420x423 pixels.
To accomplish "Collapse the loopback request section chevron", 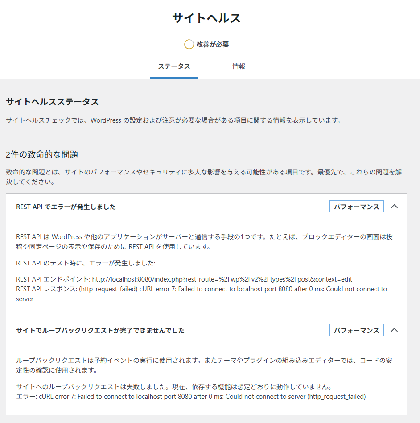I will [394, 330].
